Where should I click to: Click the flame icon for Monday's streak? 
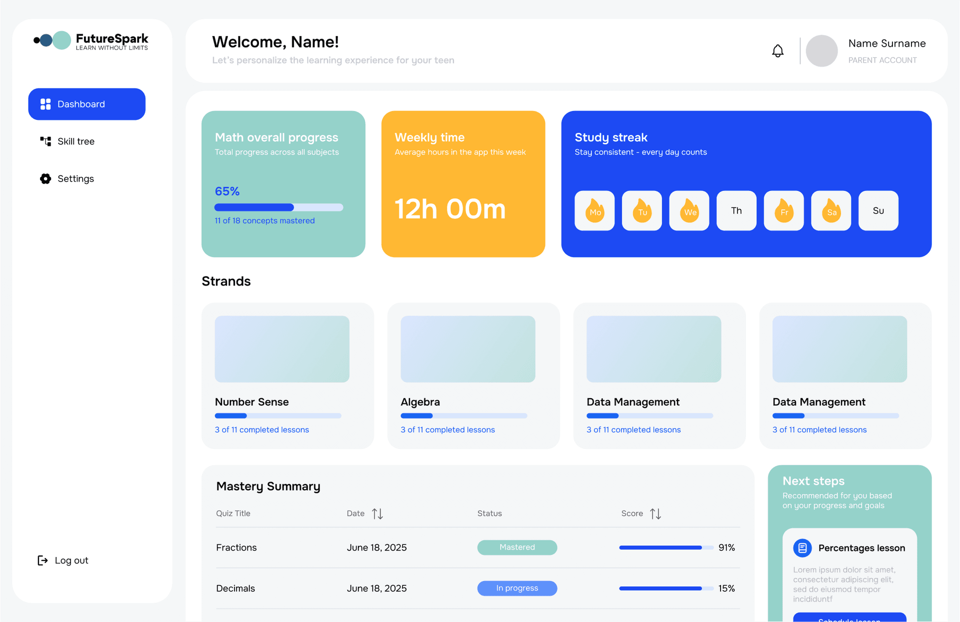coord(594,210)
